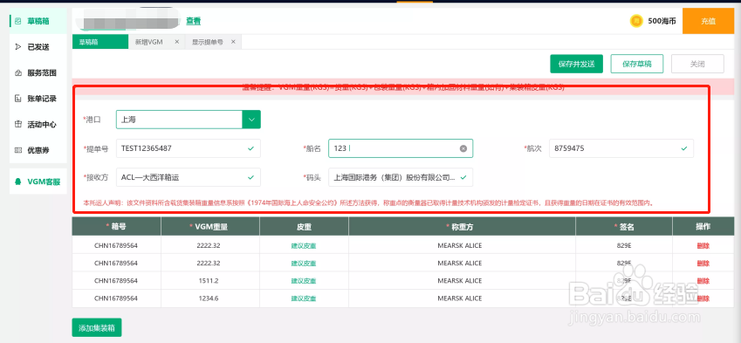741x343 pixels.
Task: Click the checkmark in 提单号 field
Action: [x=250, y=148]
